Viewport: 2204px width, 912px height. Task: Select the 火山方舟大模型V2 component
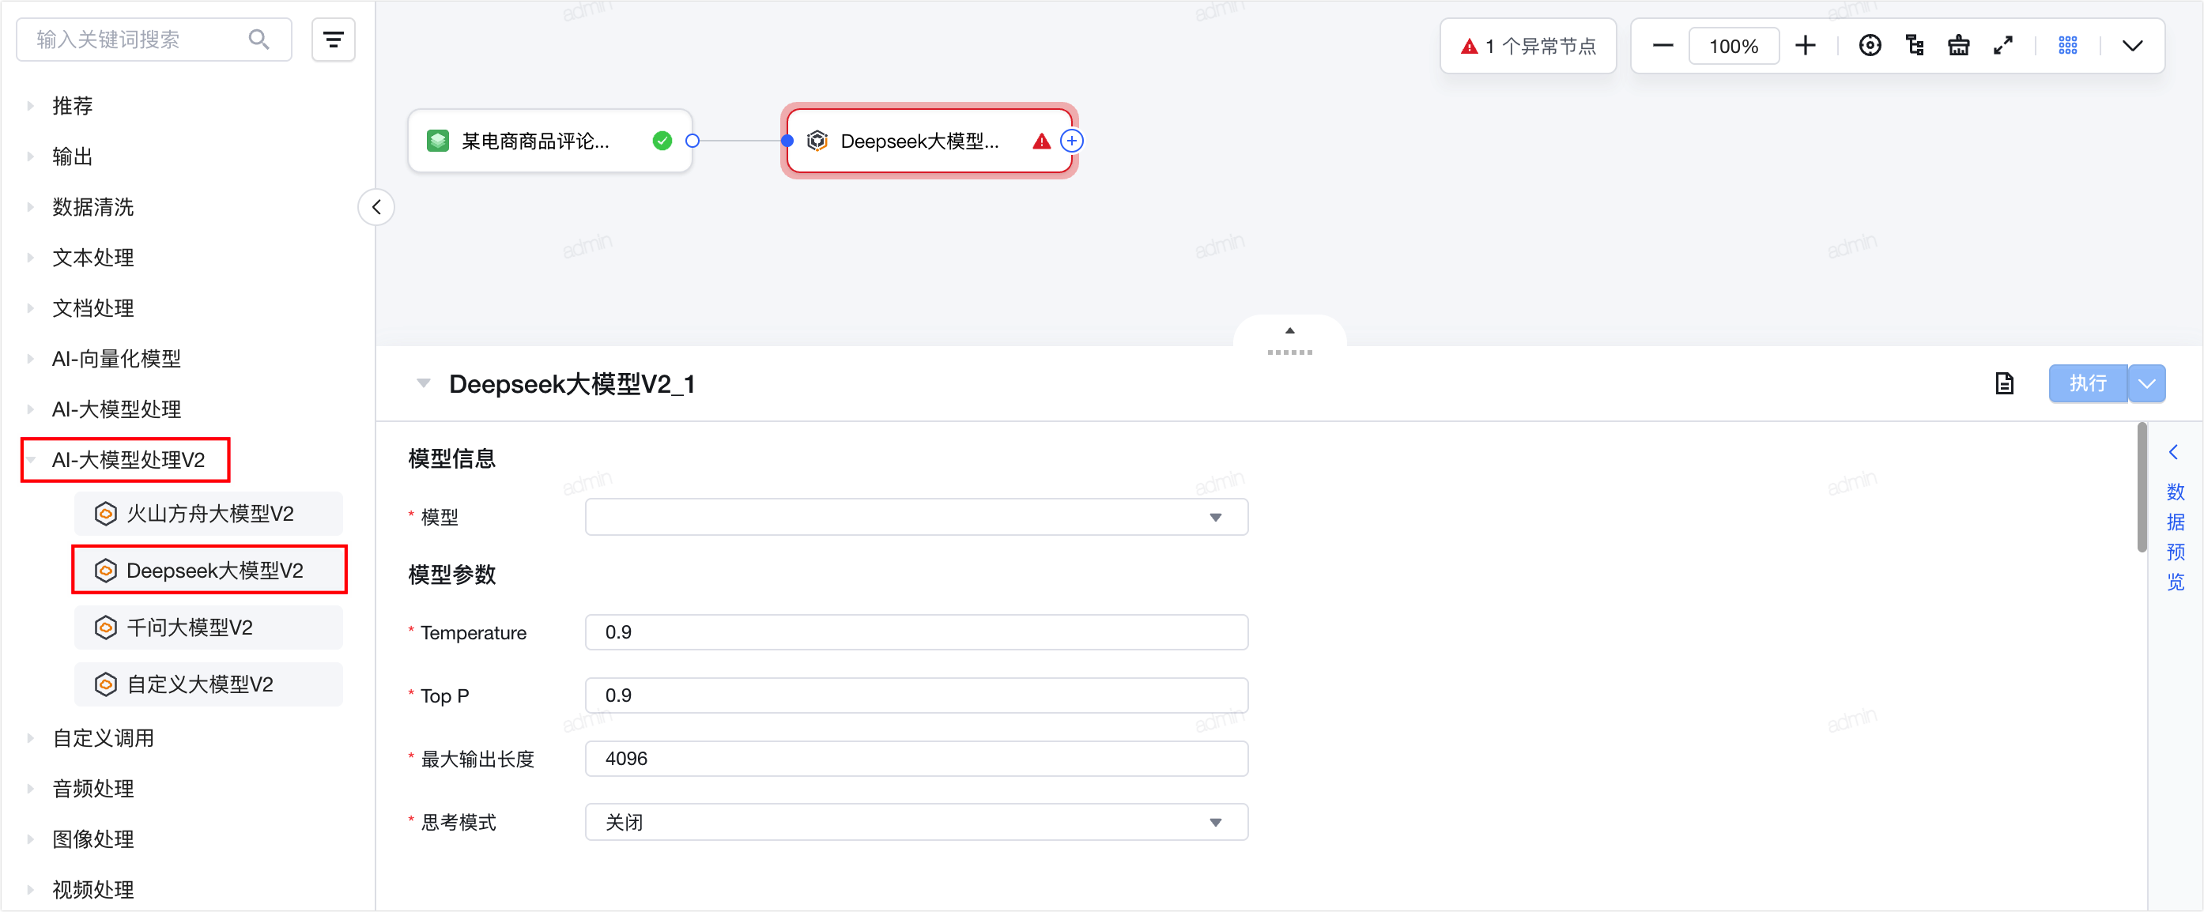point(209,514)
